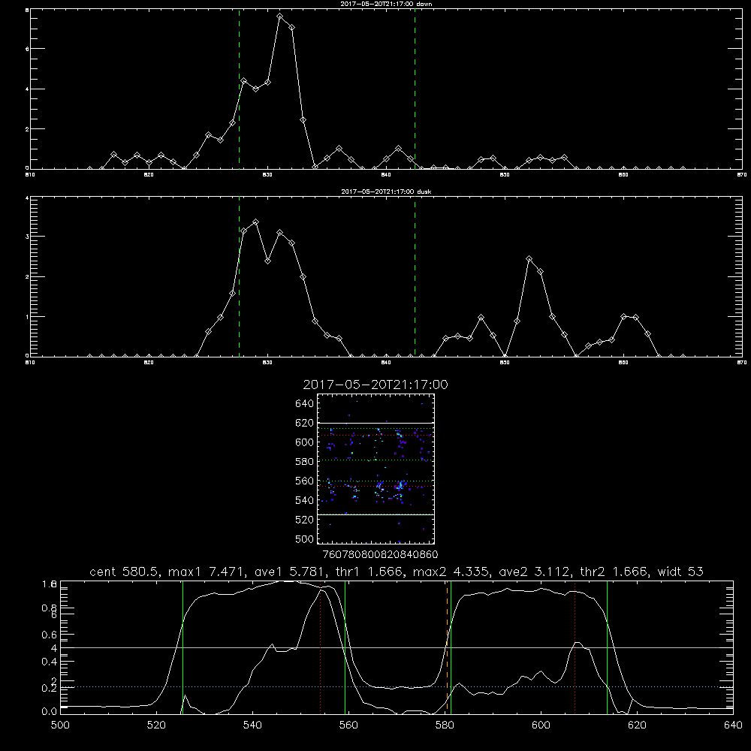Click the 640 label on bottom plot x-axis
This screenshot has width=751, height=751.
click(x=733, y=725)
